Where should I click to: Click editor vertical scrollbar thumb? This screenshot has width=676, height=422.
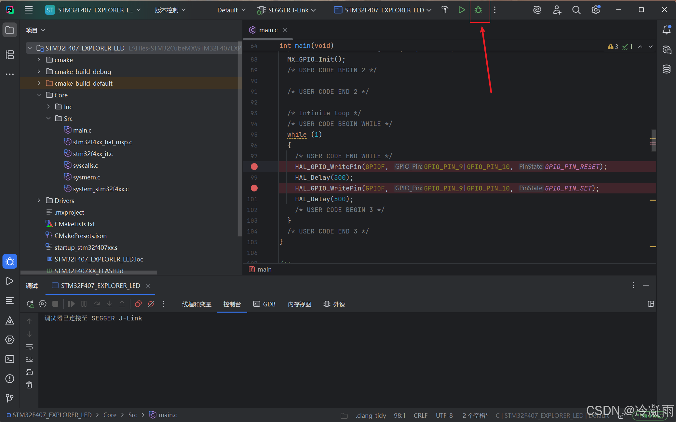(x=654, y=140)
